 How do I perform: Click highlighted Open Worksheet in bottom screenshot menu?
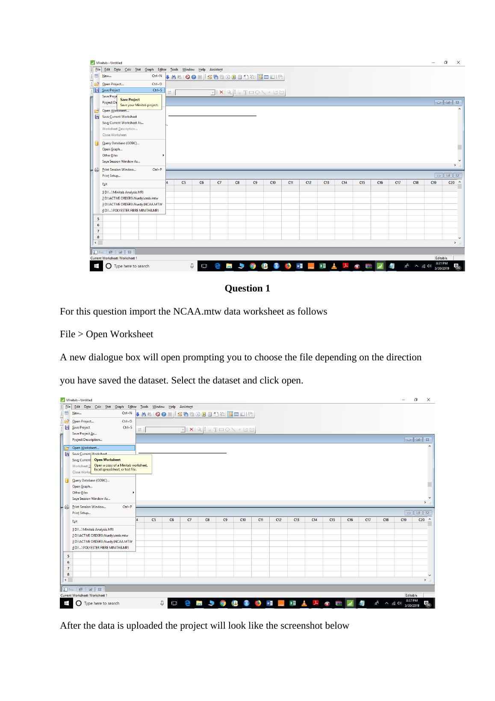click(85, 448)
